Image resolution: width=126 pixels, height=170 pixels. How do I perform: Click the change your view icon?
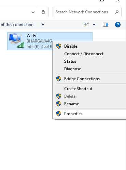[x=87, y=25]
